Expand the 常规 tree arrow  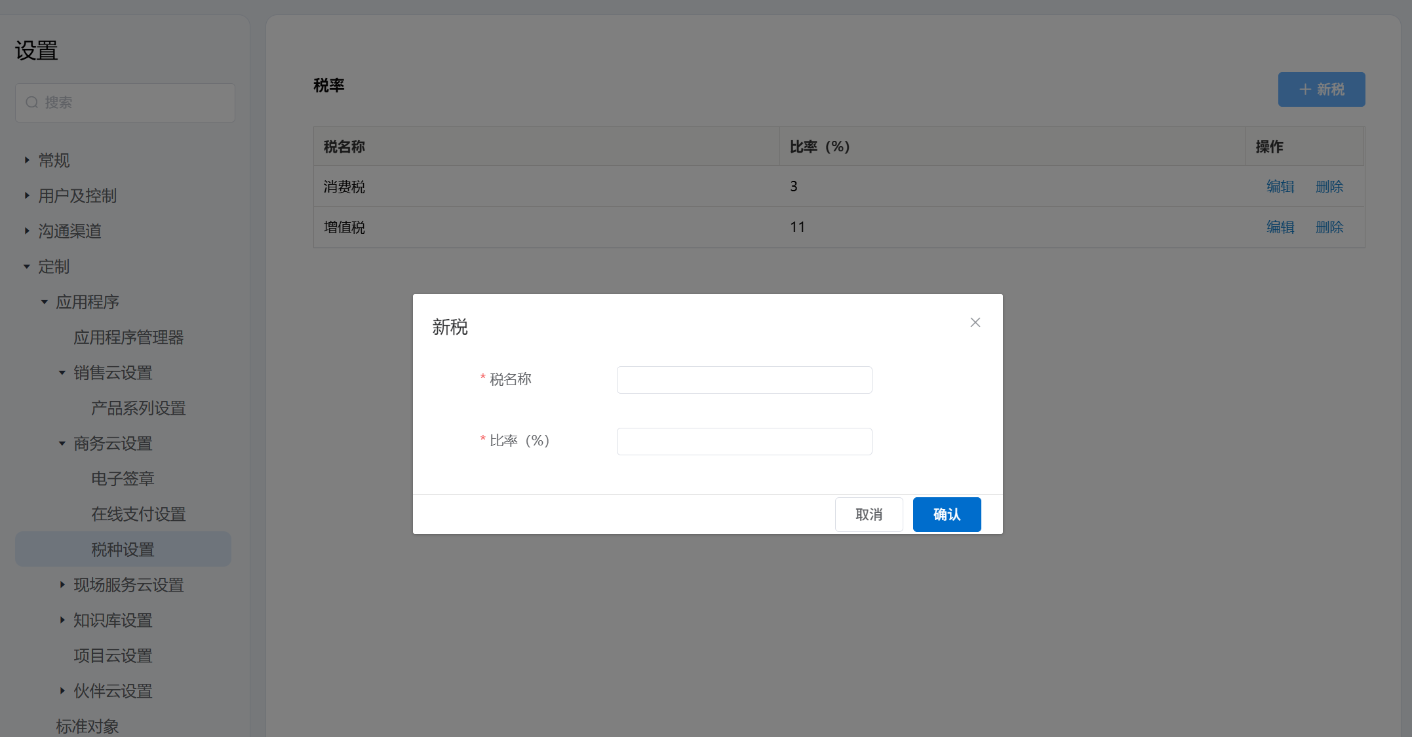(x=27, y=160)
